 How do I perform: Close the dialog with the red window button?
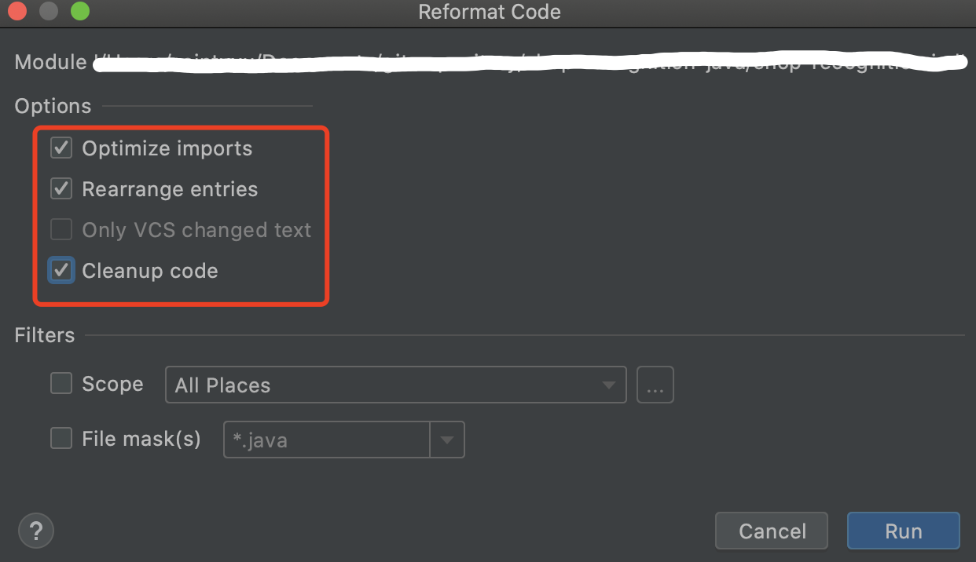click(17, 12)
